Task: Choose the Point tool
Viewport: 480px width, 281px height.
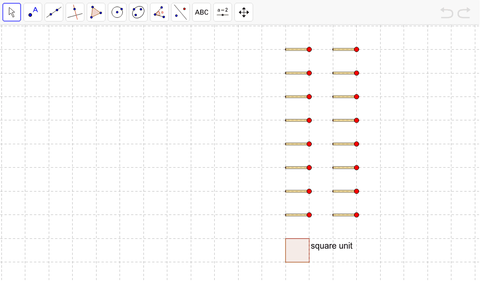Action: point(33,12)
